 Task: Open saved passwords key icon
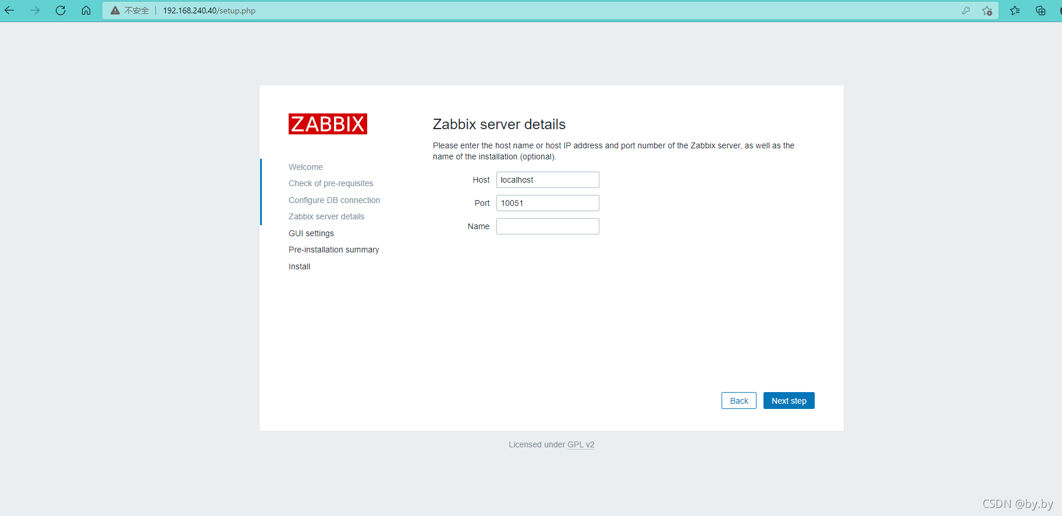click(966, 10)
